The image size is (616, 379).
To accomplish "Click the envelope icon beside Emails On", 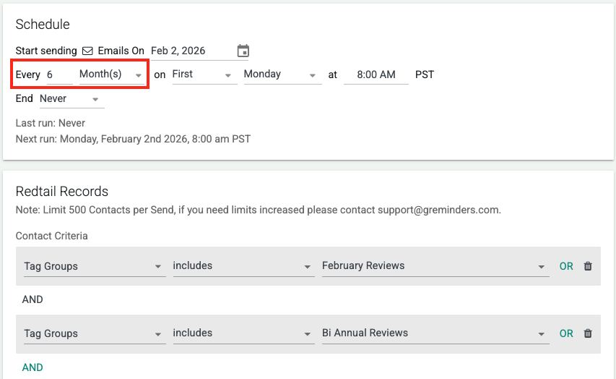I will click(87, 51).
